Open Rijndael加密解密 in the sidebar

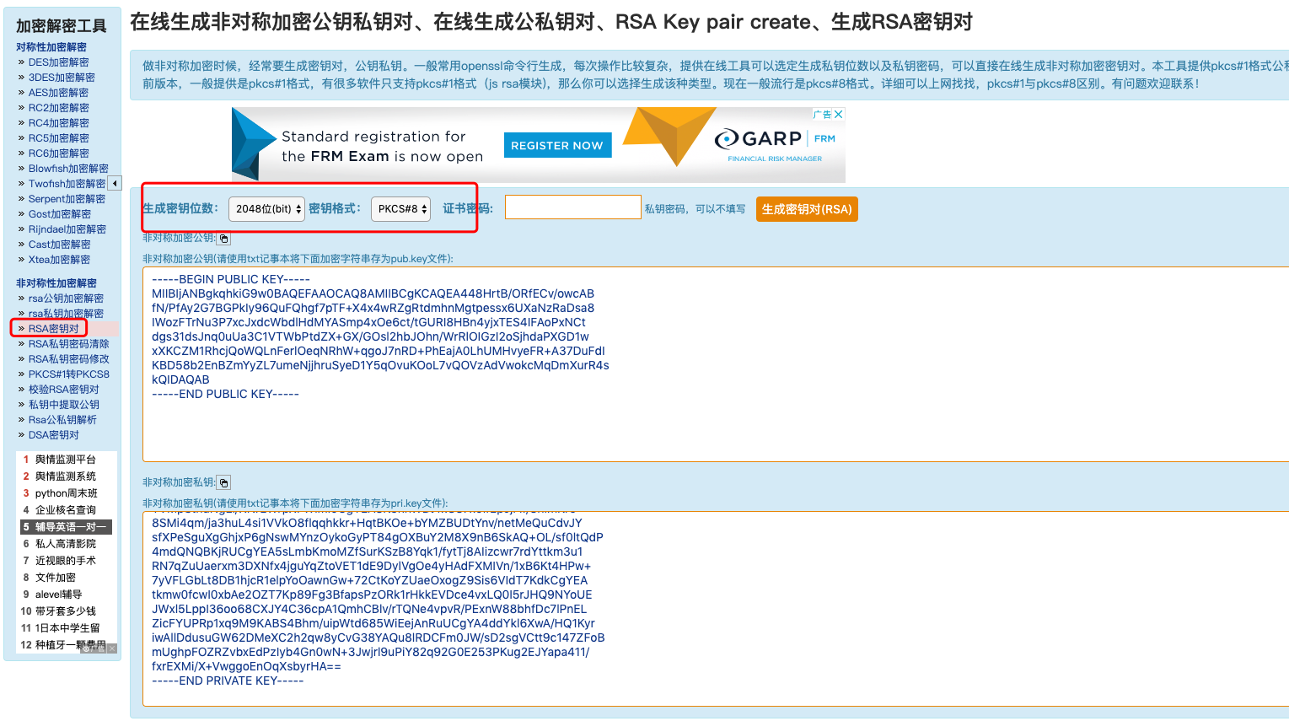67,229
